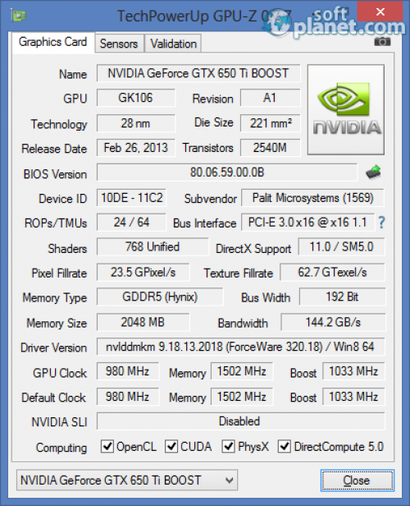Click the Revision field A1

270,98
